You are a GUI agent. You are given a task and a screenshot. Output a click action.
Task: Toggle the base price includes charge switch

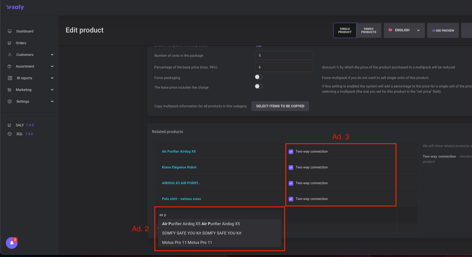tap(258, 86)
